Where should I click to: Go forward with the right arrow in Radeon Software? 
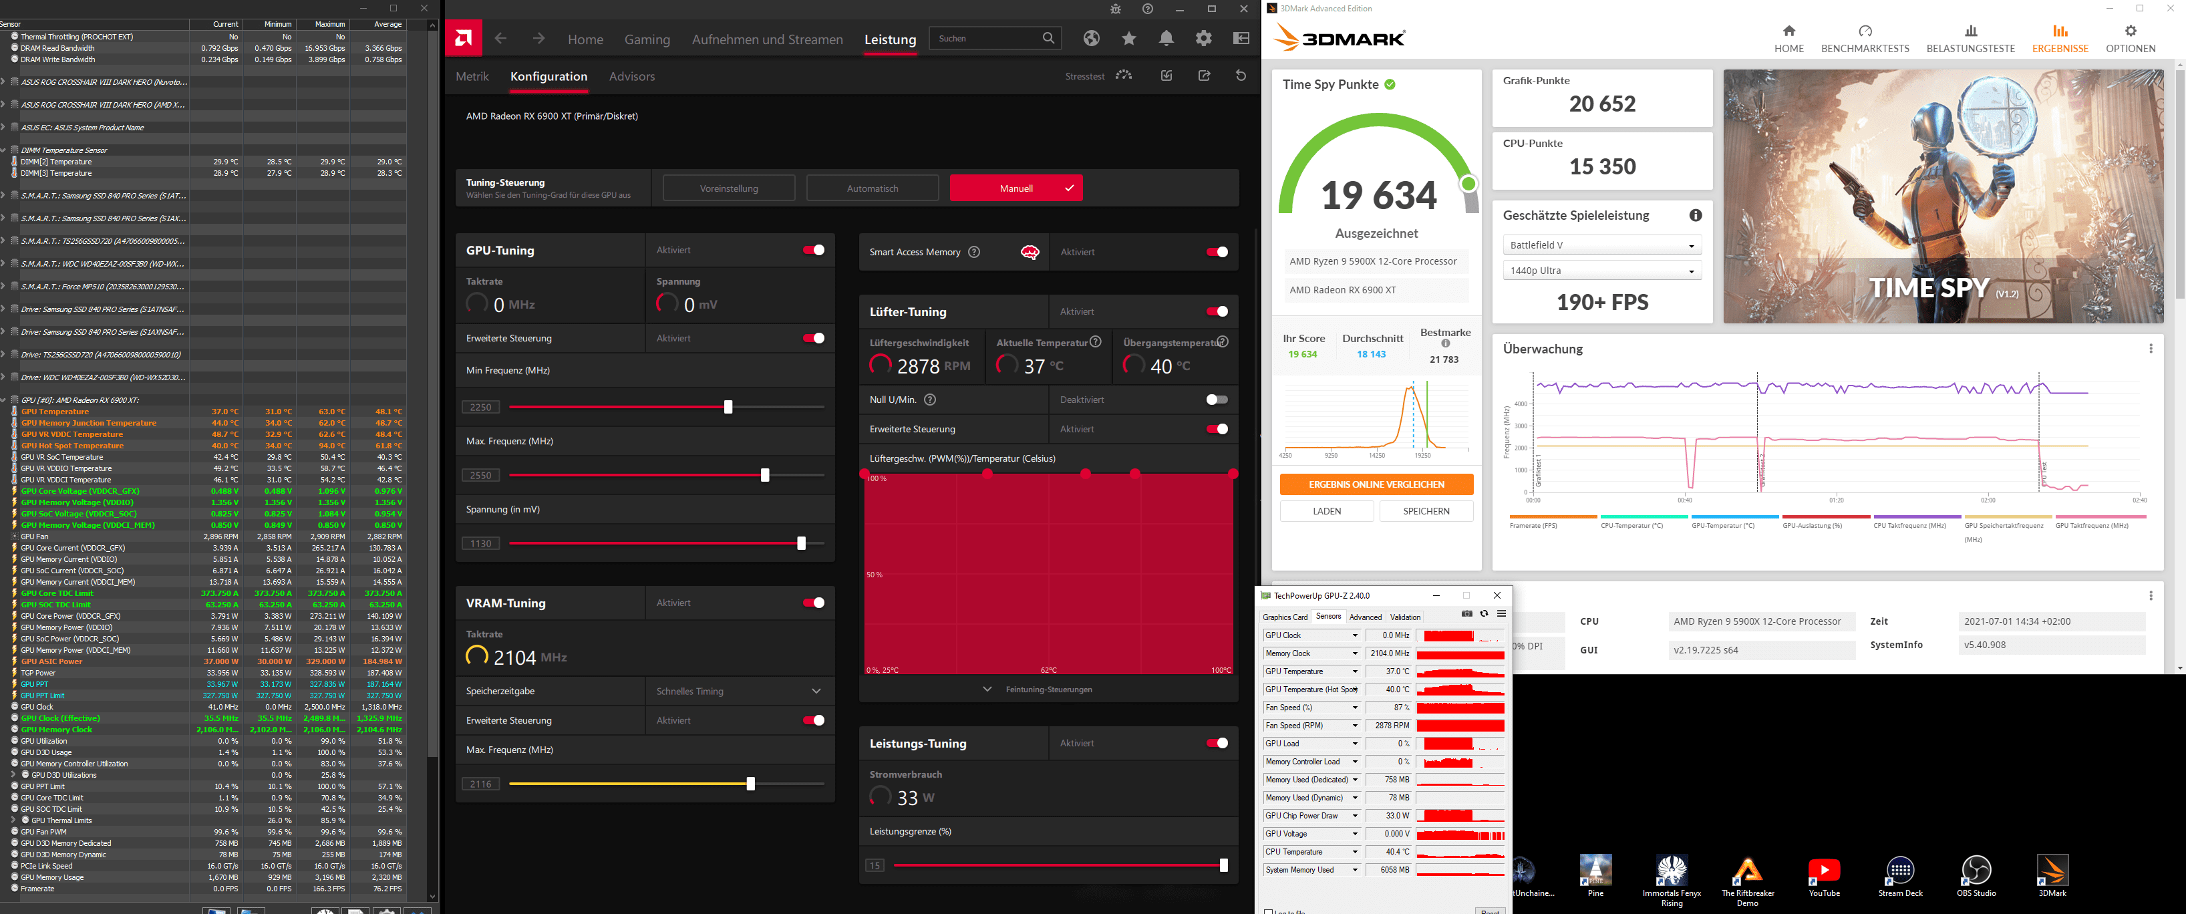coord(539,38)
